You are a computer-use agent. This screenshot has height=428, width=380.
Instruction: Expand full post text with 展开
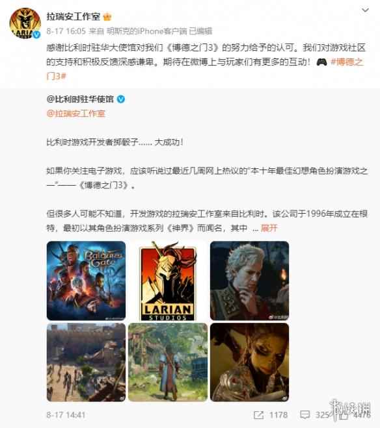coord(269,228)
